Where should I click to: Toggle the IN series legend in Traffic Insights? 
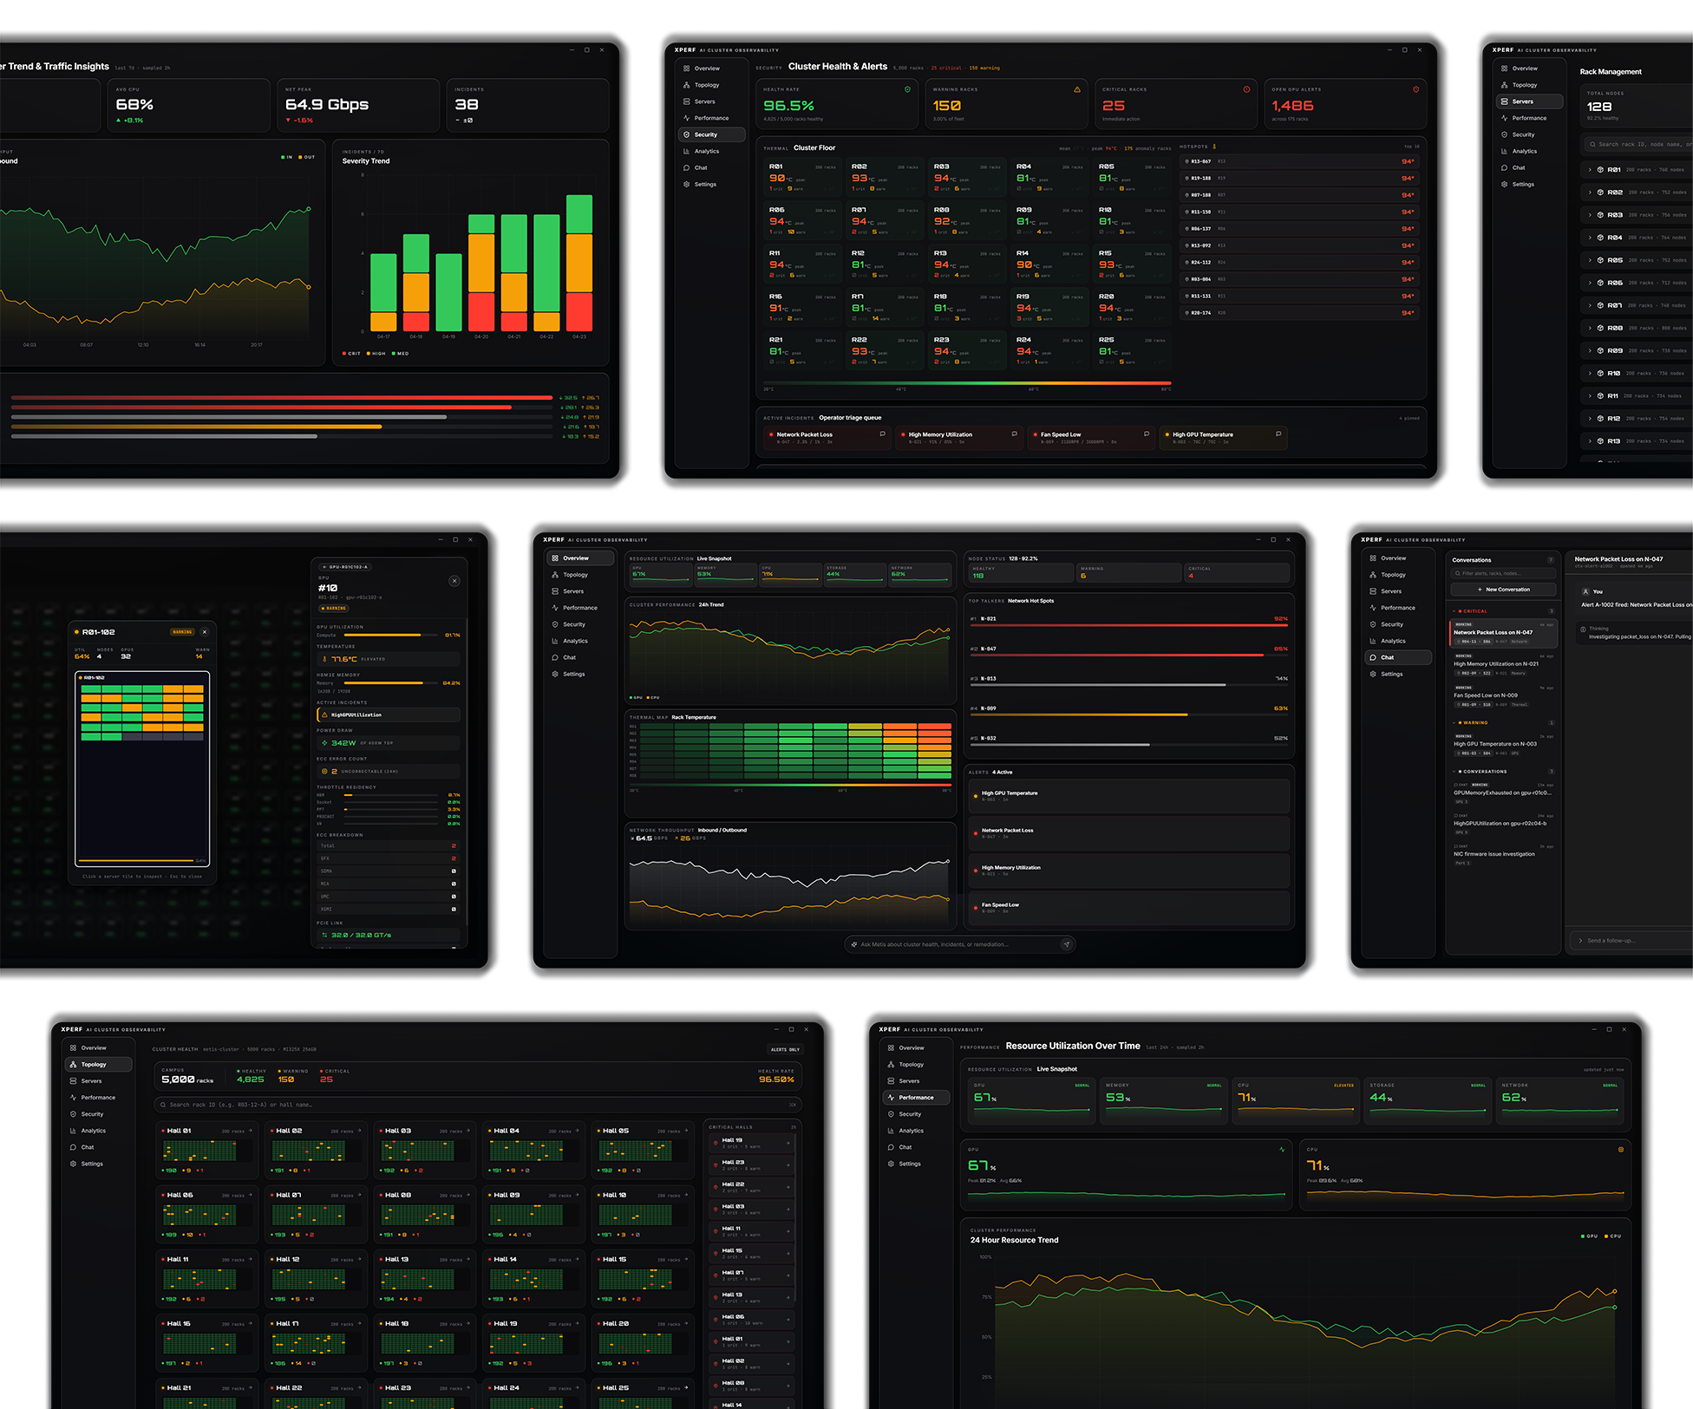287,157
